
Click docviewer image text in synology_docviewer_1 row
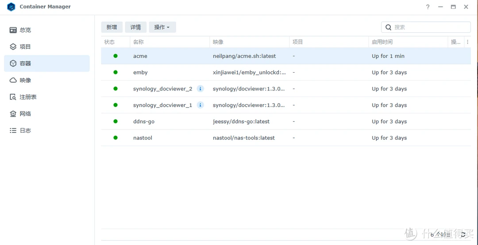click(249, 105)
